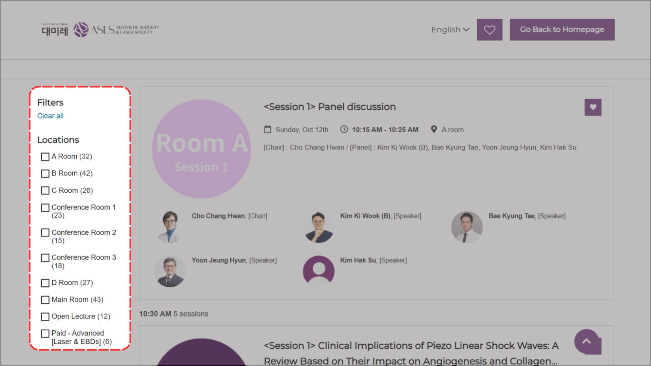The width and height of the screenshot is (651, 366).
Task: Open the English language dropdown
Action: click(x=450, y=30)
